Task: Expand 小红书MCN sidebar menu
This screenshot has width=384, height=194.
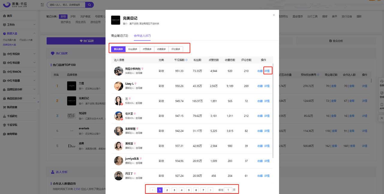Action: coord(19,72)
